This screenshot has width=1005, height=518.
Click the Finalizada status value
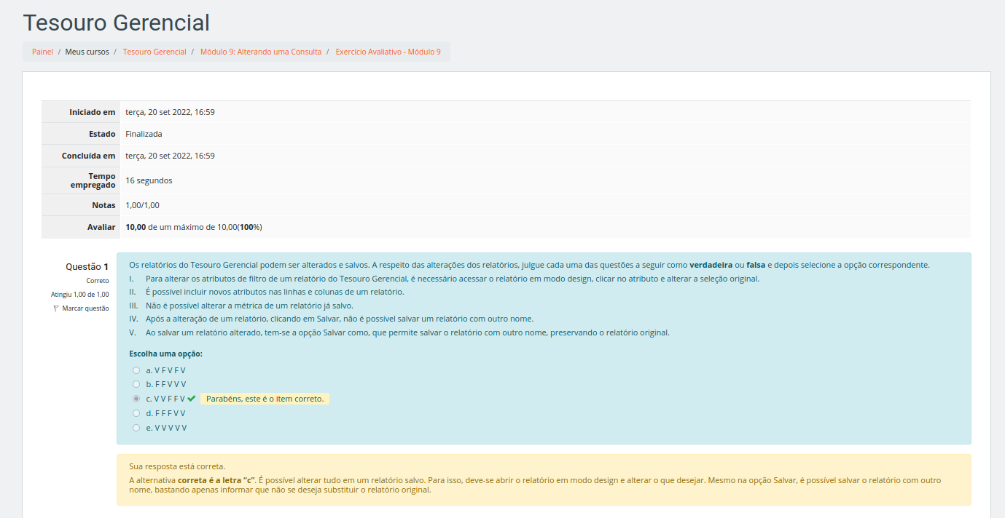point(144,134)
